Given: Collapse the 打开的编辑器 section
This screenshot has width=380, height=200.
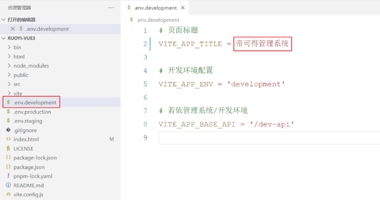Looking at the screenshot, I should point(4,20).
